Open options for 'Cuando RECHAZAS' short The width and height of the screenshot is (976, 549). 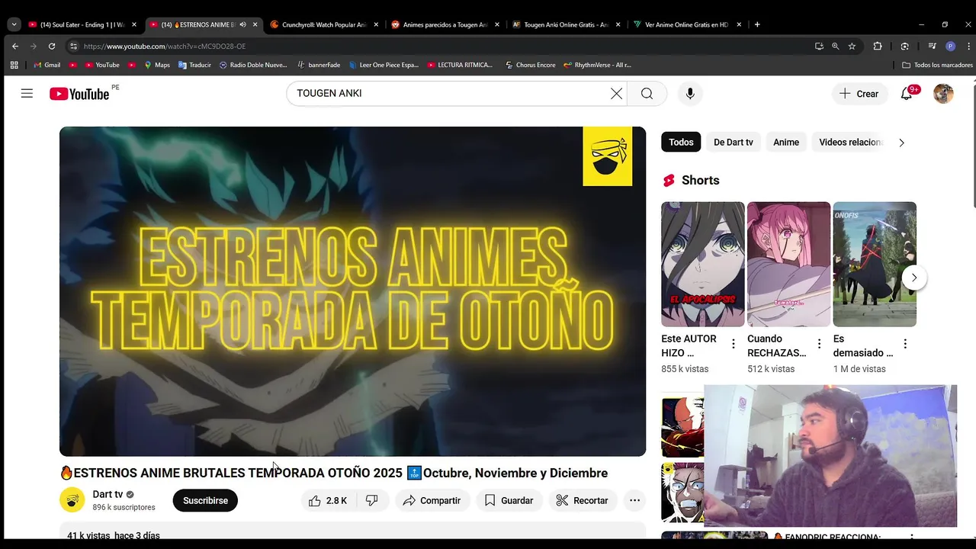click(820, 344)
